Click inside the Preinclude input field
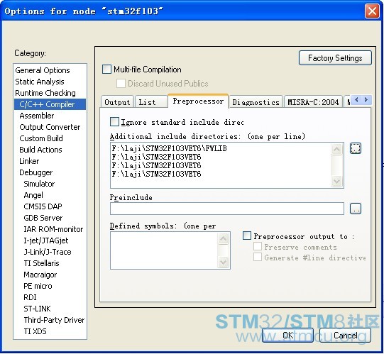Viewport: 384px width, 354px height. coord(227,209)
